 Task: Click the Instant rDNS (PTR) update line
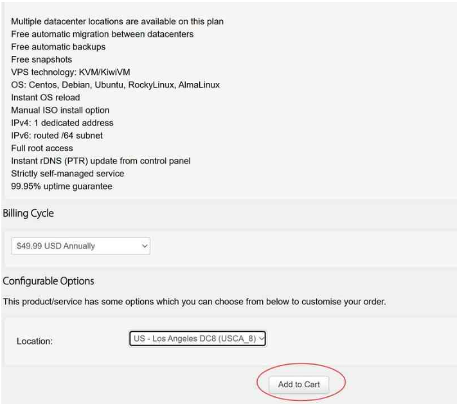[x=101, y=161]
